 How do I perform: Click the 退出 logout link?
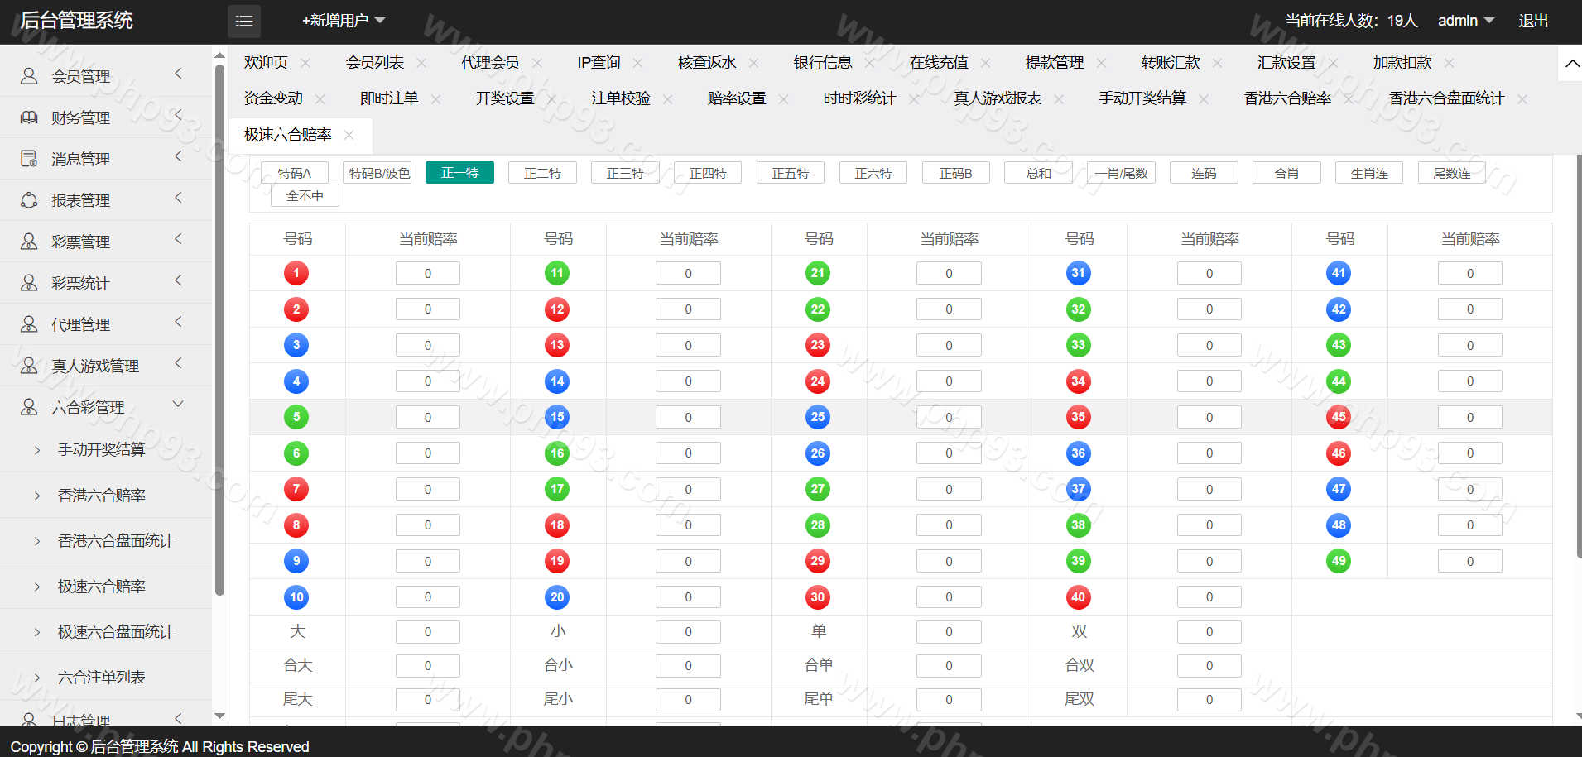click(x=1532, y=21)
